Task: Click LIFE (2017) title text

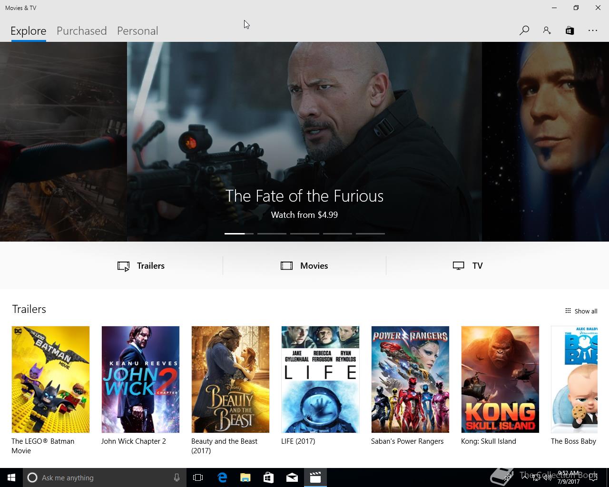Action: (x=298, y=441)
